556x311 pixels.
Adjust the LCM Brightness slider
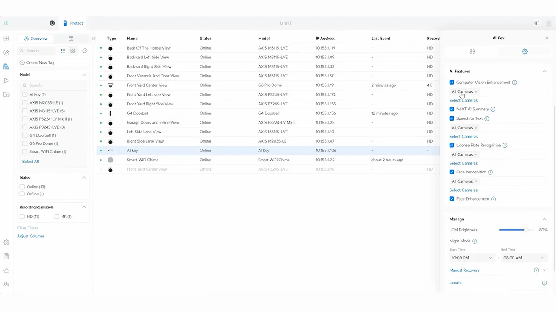pyautogui.click(x=525, y=230)
